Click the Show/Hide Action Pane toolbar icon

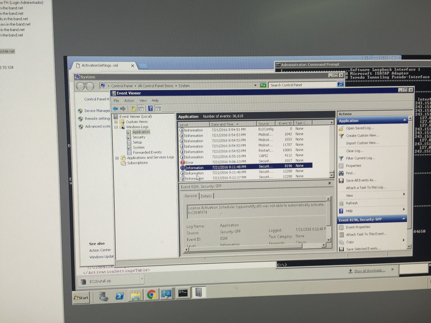pyautogui.click(x=158, y=108)
